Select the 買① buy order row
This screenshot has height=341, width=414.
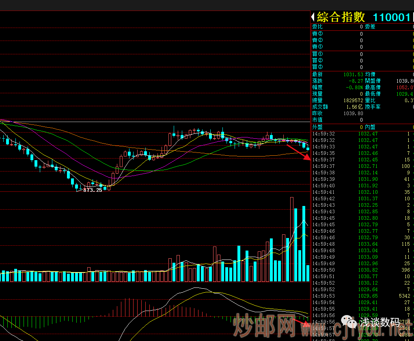(337, 54)
